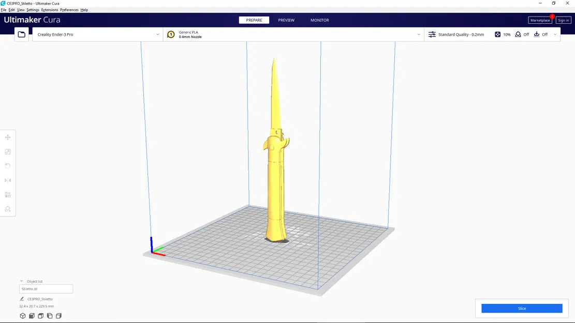Collapse the Object list panel
Viewport: 575px width, 323px height.
pyautogui.click(x=22, y=281)
